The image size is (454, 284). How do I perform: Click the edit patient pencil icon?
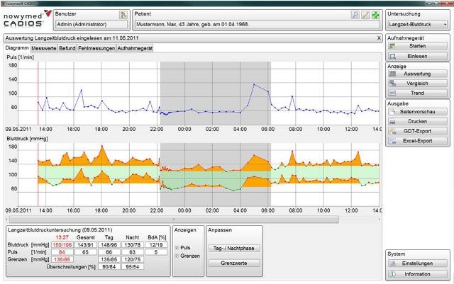365,15
